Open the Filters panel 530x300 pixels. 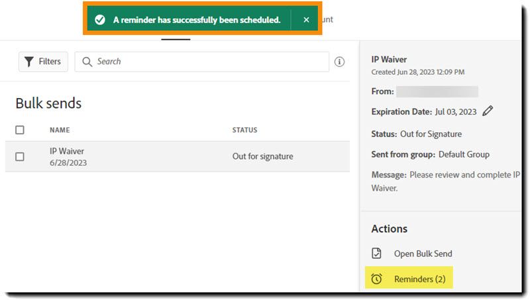point(43,62)
